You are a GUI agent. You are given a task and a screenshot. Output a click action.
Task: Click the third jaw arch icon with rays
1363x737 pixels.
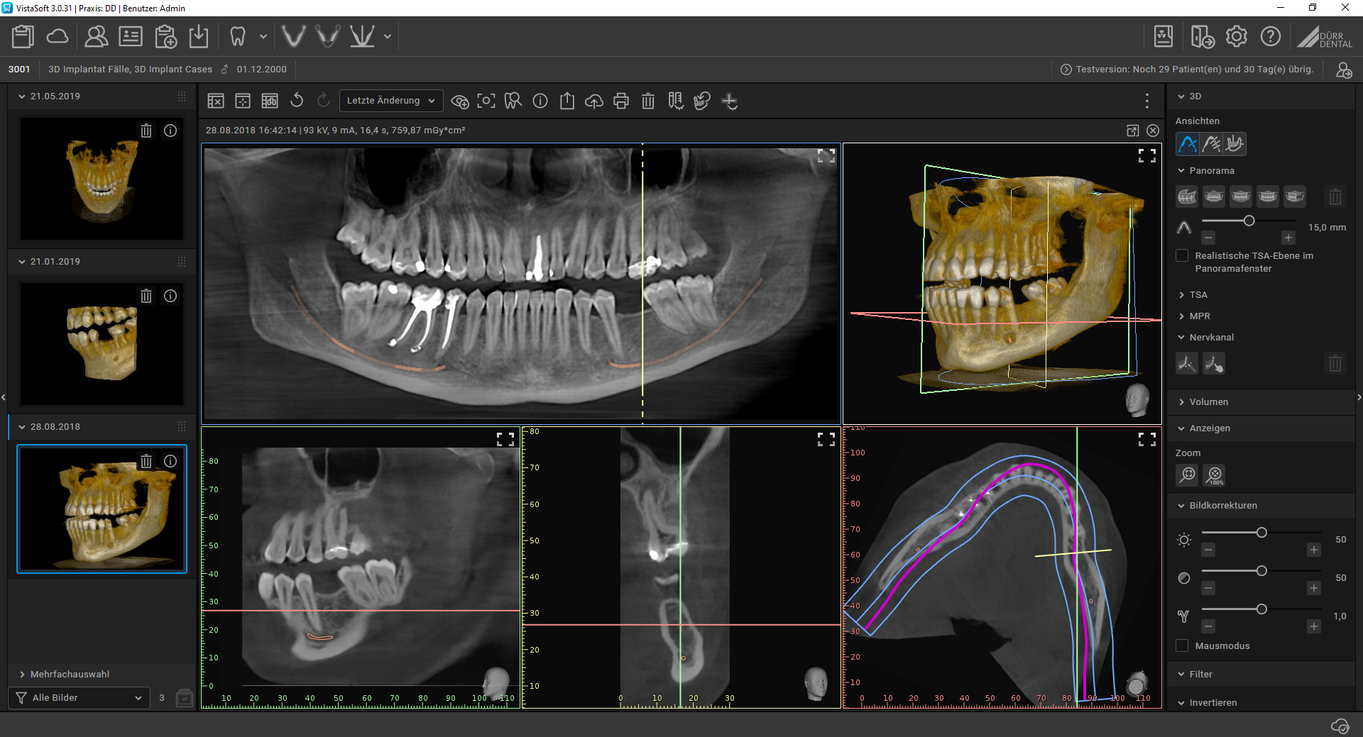[x=362, y=36]
